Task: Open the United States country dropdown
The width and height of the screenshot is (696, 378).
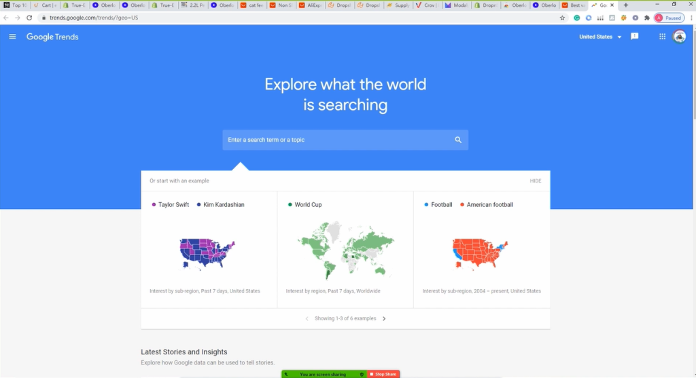Action: click(600, 37)
